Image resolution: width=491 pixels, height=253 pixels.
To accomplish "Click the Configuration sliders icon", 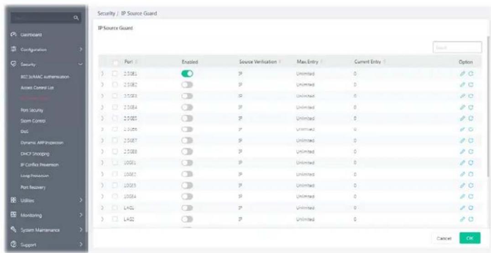I will (x=15, y=49).
